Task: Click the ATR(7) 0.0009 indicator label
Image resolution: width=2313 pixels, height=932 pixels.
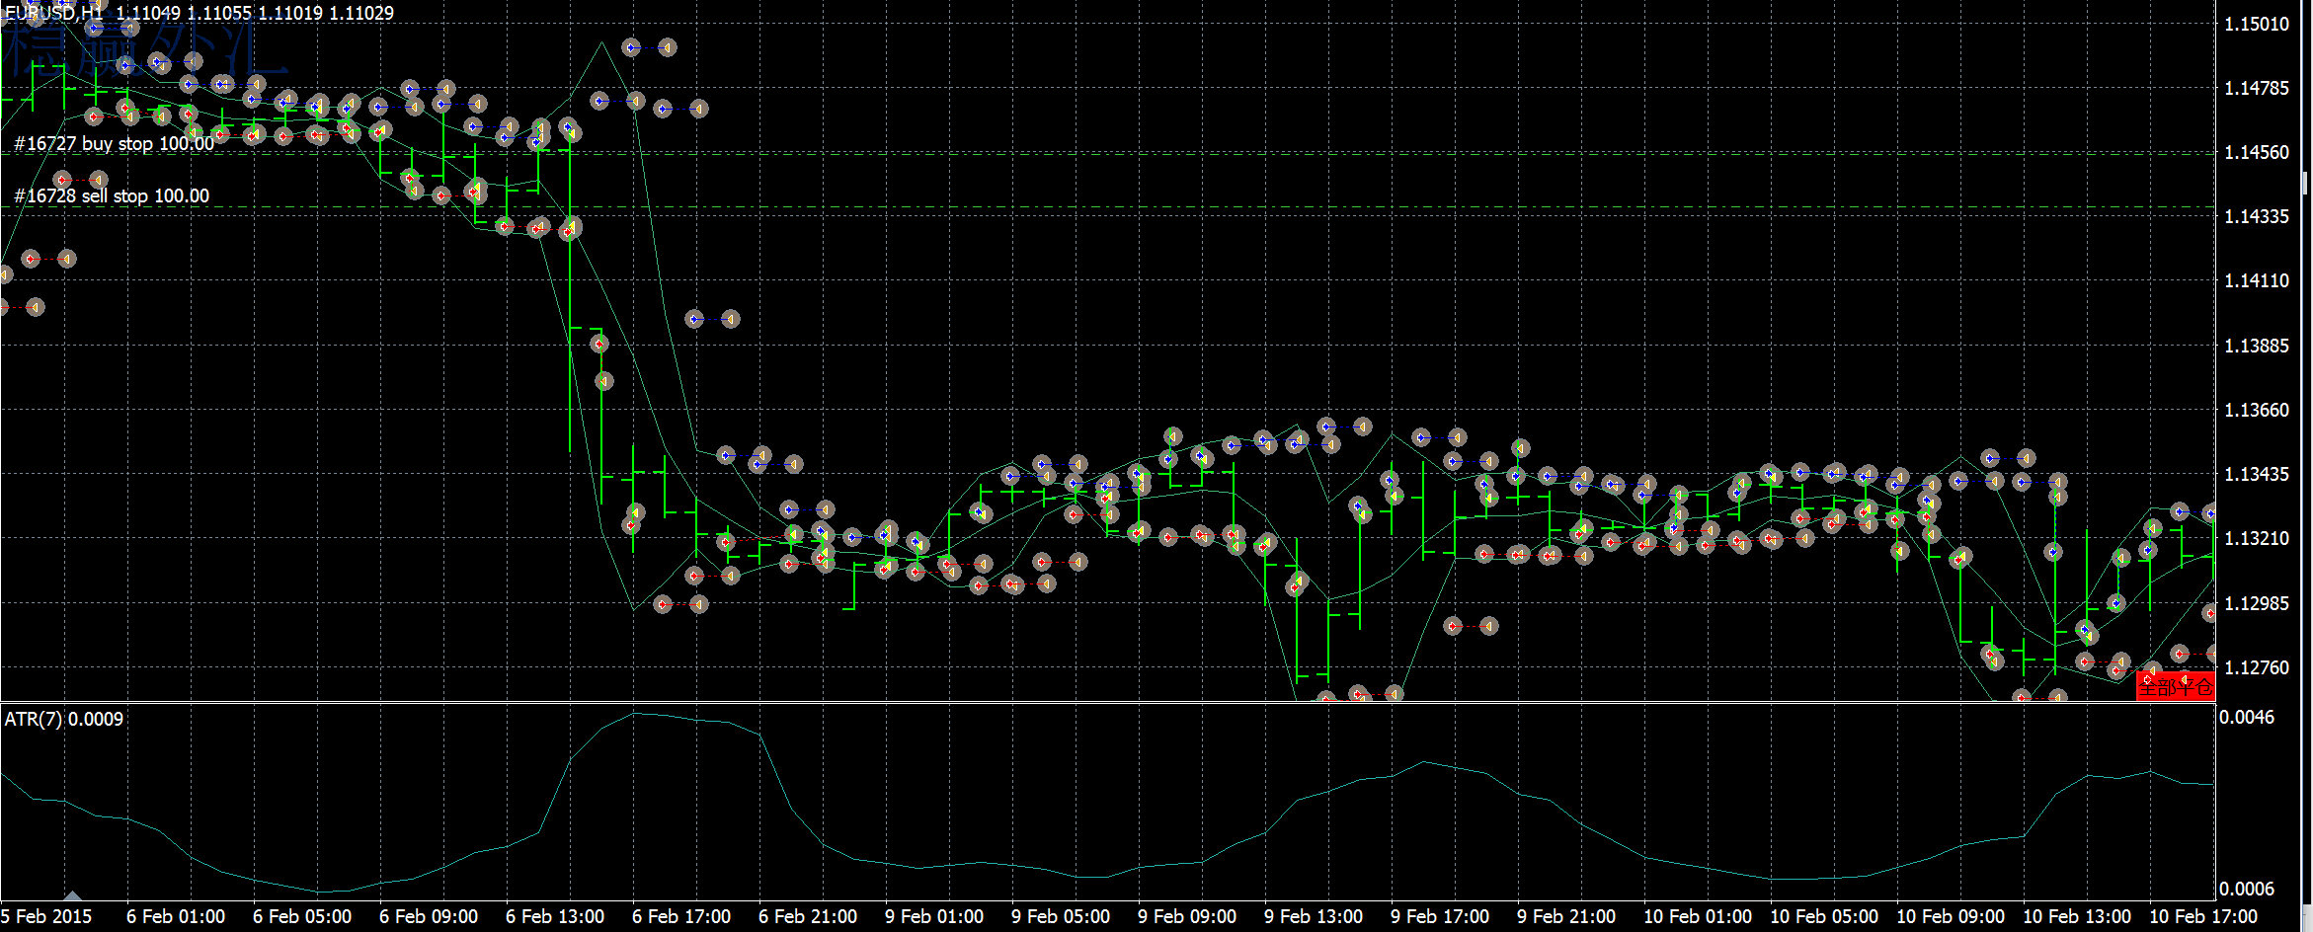Action: [x=64, y=719]
